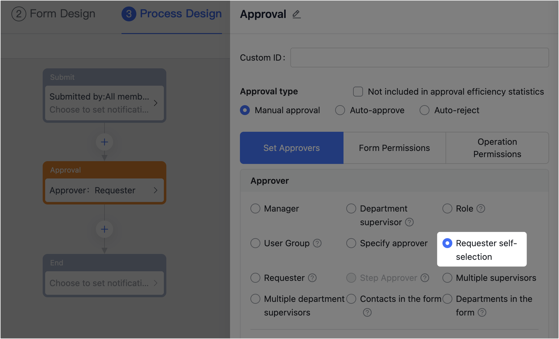Click the pencil edit icon beside Approval title
The height and width of the screenshot is (339, 559).
297,14
